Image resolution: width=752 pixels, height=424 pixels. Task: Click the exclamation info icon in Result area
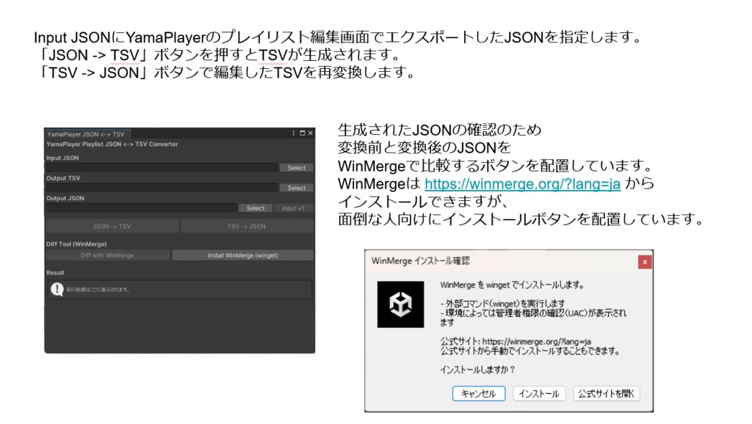(57, 288)
